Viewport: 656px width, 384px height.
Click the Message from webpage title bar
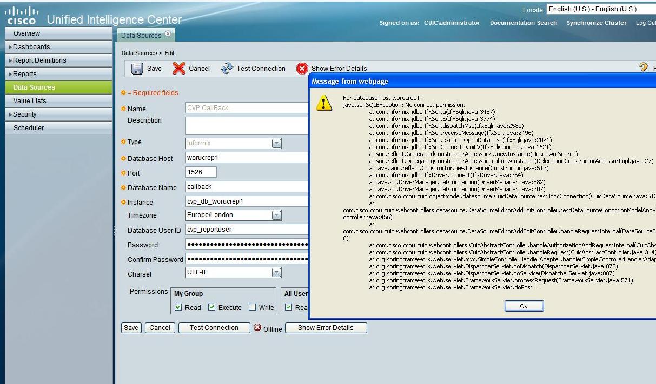pos(483,82)
